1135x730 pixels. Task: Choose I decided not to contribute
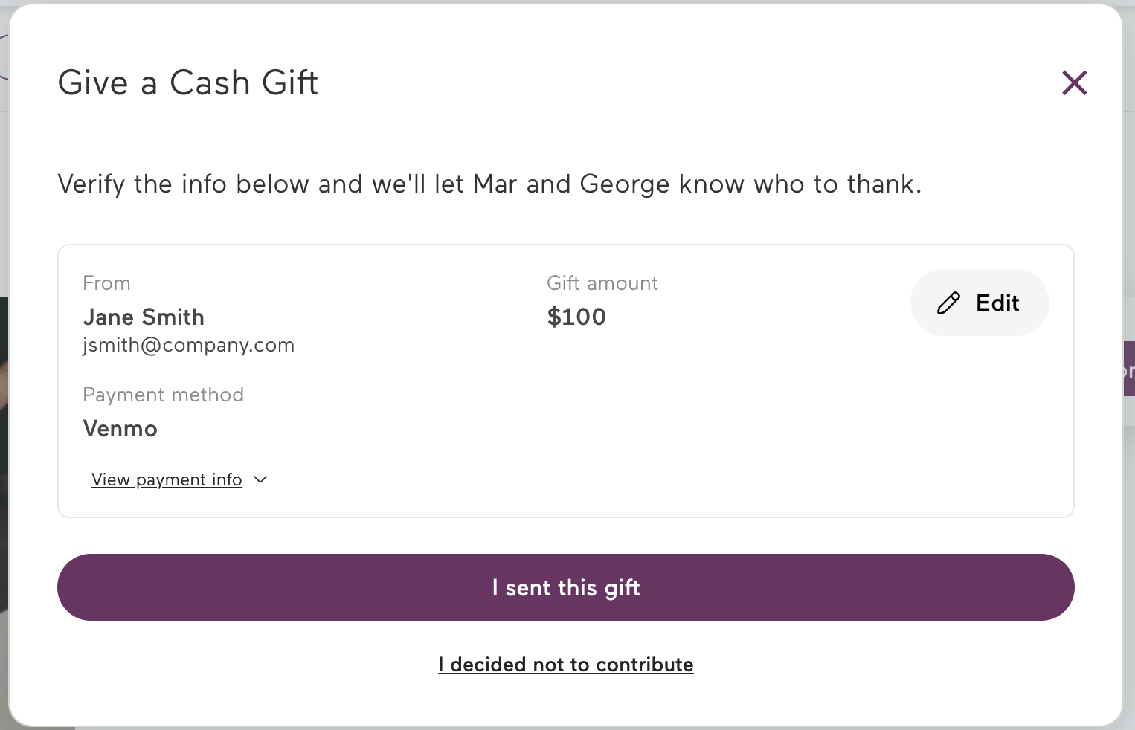click(566, 664)
